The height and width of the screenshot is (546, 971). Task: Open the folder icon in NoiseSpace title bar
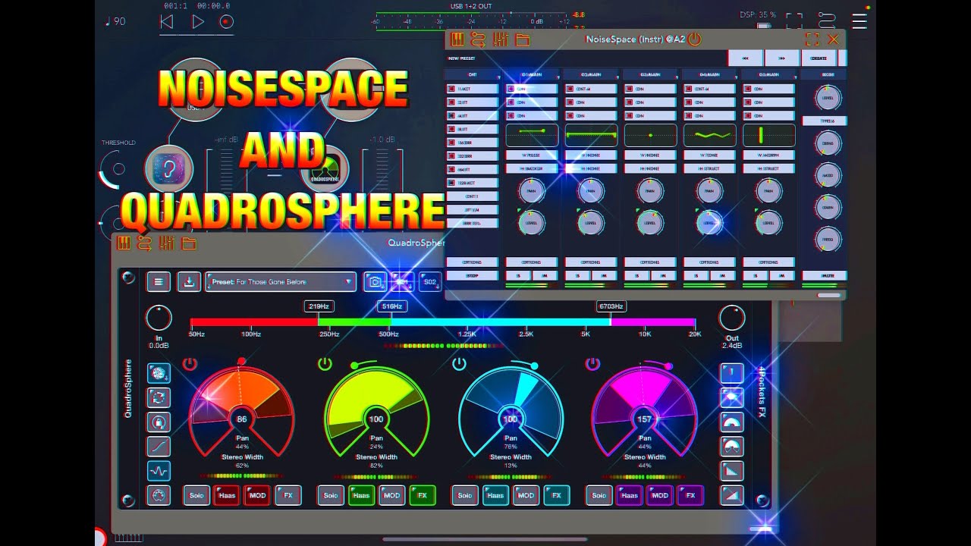[x=522, y=39]
